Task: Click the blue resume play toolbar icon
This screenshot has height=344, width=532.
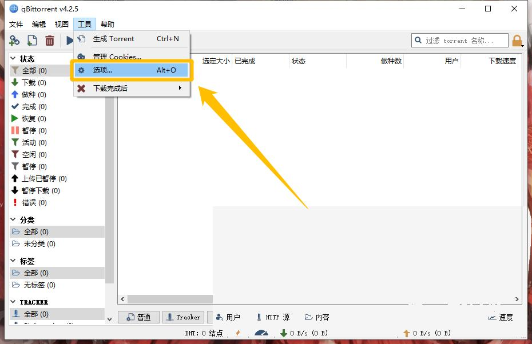Action: point(70,41)
